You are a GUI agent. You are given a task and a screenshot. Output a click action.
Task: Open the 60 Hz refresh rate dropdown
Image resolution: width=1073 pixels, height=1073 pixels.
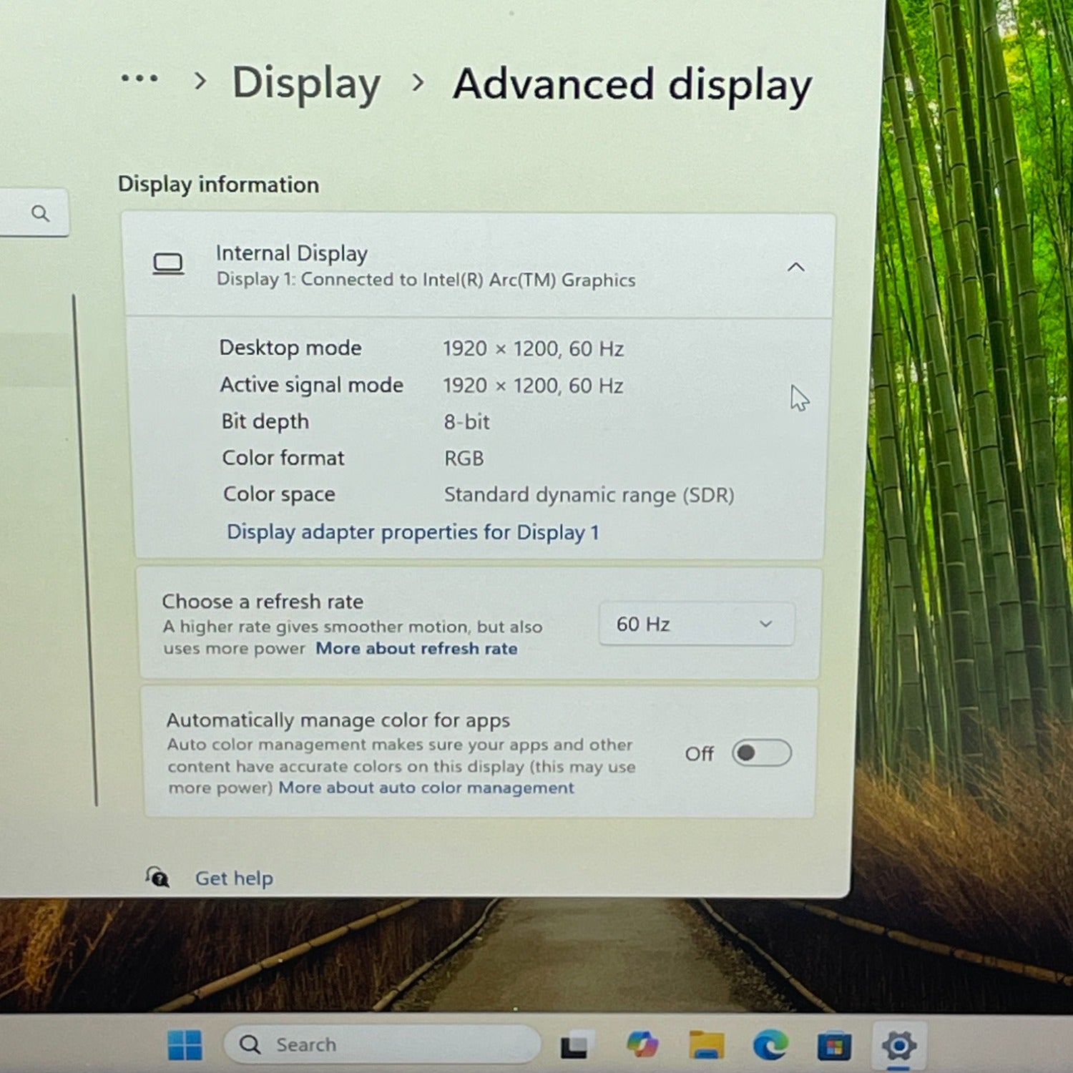click(696, 624)
